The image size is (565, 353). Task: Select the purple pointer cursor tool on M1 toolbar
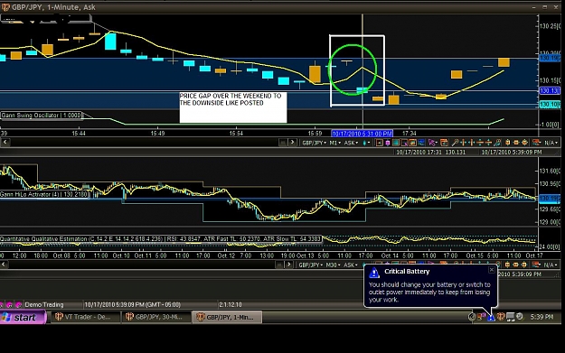coord(432,143)
